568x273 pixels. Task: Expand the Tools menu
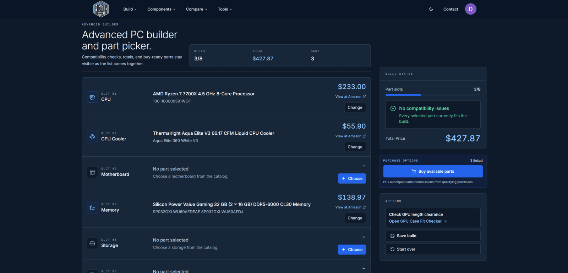225,9
